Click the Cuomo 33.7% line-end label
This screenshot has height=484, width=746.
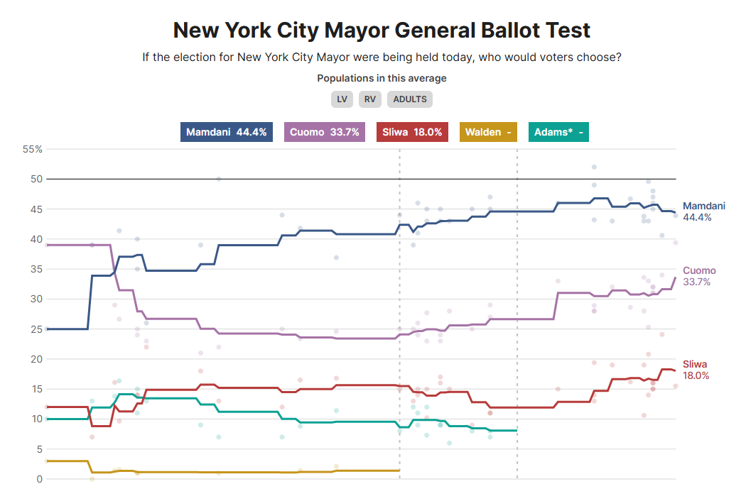(x=699, y=276)
